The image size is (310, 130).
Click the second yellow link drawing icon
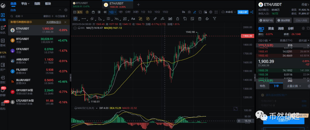point(148,19)
